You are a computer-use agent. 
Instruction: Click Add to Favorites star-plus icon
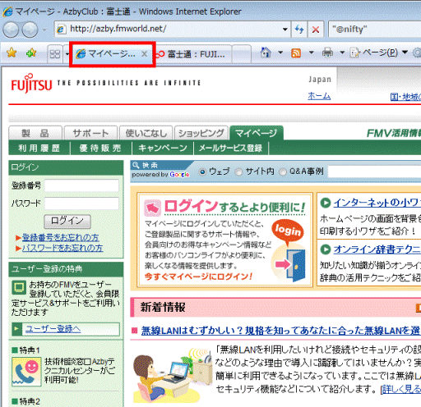(x=31, y=53)
